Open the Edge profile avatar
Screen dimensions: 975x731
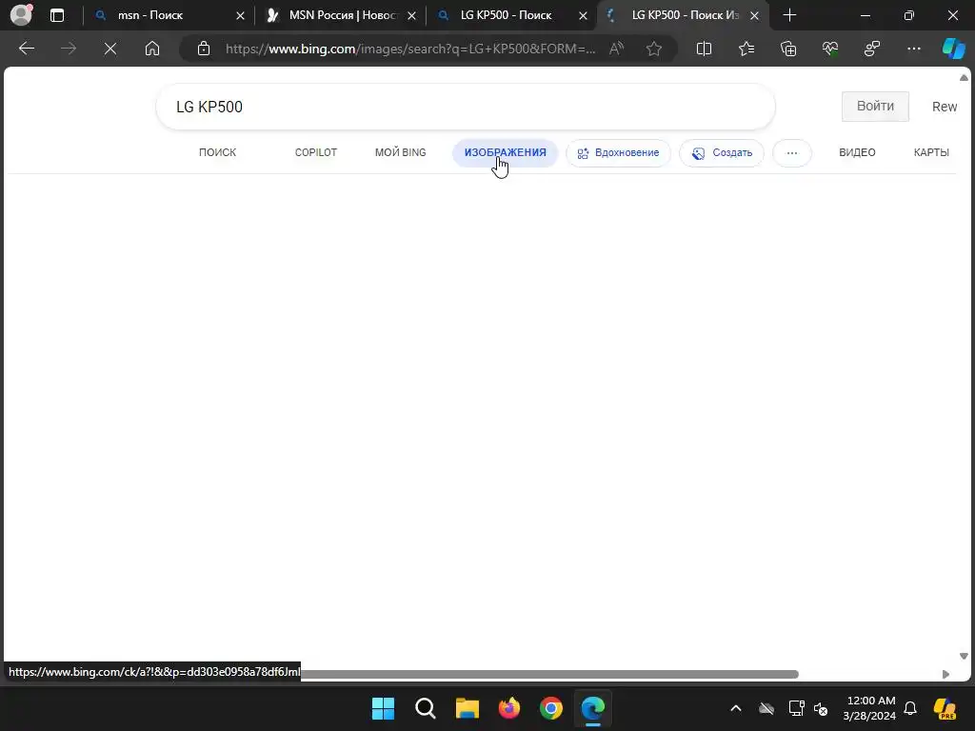[21, 14]
